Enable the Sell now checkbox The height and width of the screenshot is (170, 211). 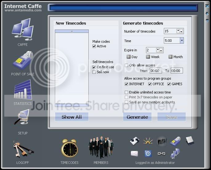pos(94,72)
